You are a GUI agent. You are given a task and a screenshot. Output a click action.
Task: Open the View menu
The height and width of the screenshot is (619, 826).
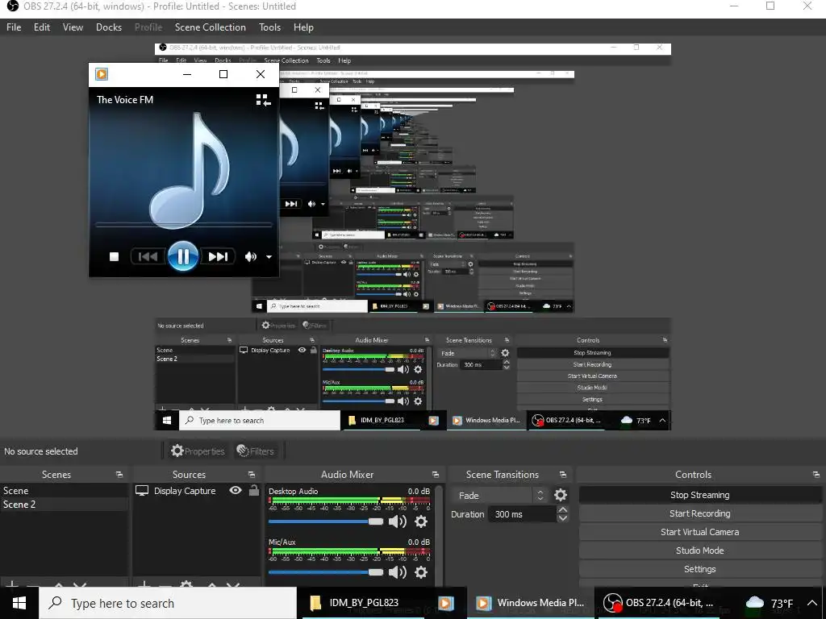click(x=73, y=27)
